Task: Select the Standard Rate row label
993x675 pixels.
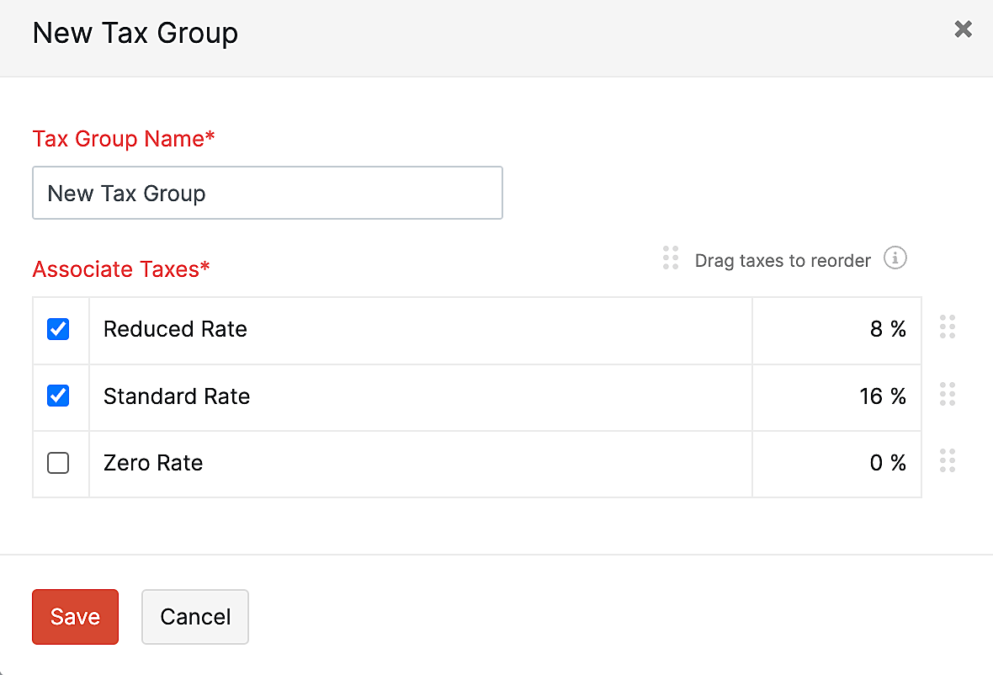Action: 176,396
